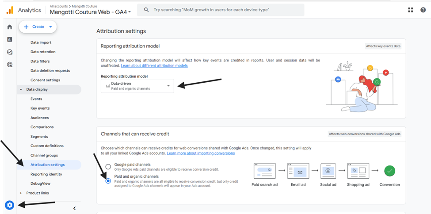Open the Home icon in left rail
The width and height of the screenshot is (431, 214).
pos(10,27)
